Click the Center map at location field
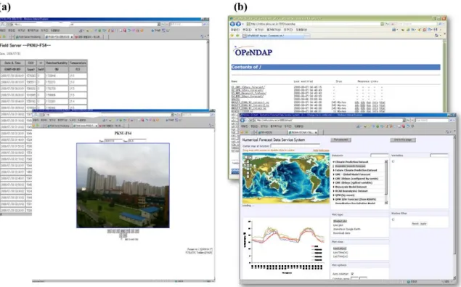Screen dimensions: 461x287 click(x=295, y=146)
